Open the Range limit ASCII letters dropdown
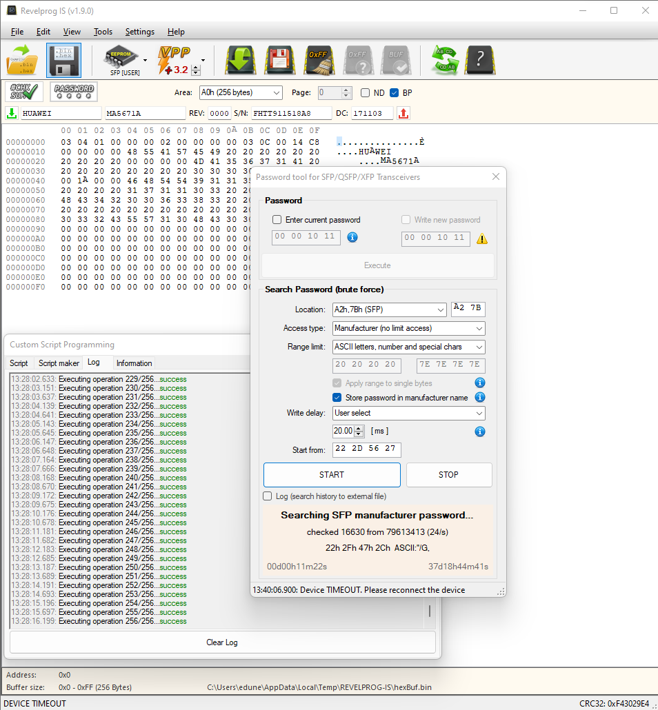Screen dimensions: 658x710 click(409, 347)
